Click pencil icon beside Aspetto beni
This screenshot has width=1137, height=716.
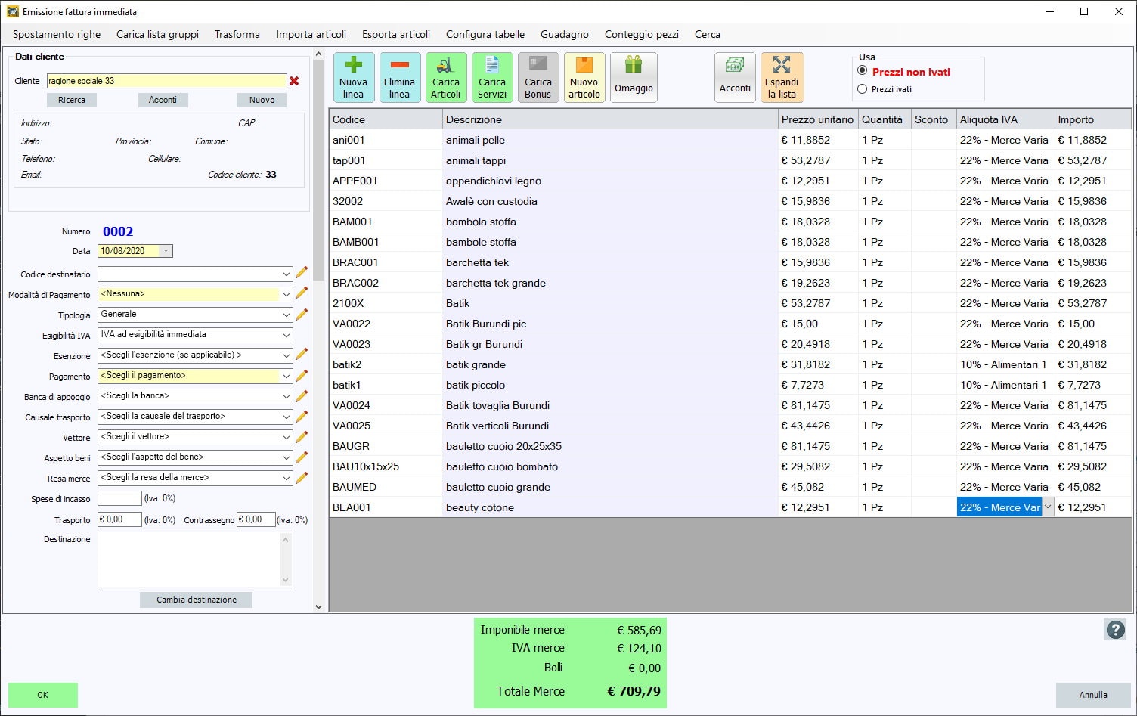[302, 457]
